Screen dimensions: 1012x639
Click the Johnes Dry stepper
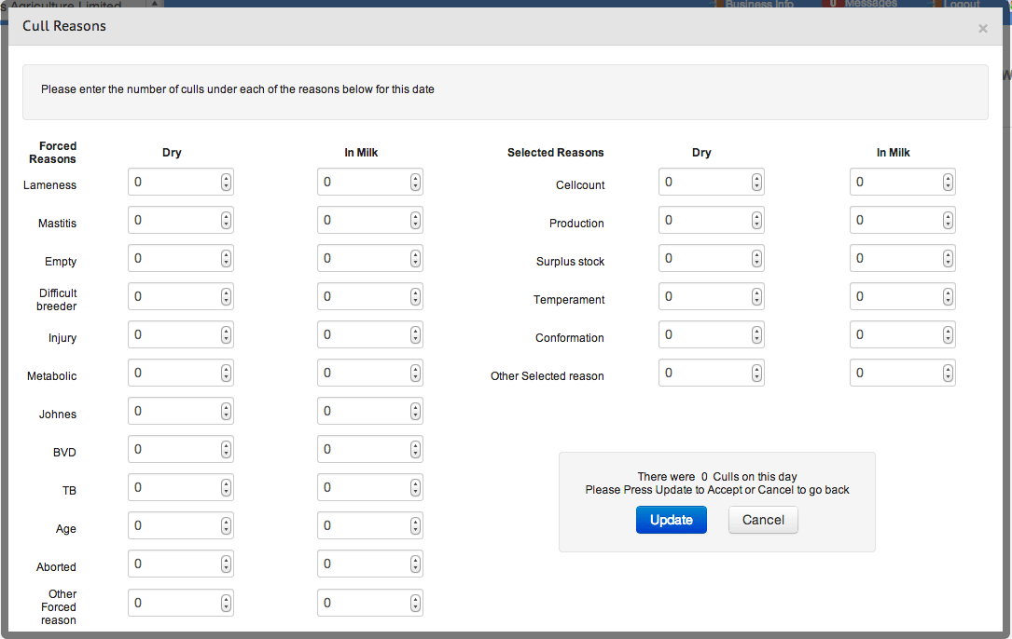click(x=226, y=412)
